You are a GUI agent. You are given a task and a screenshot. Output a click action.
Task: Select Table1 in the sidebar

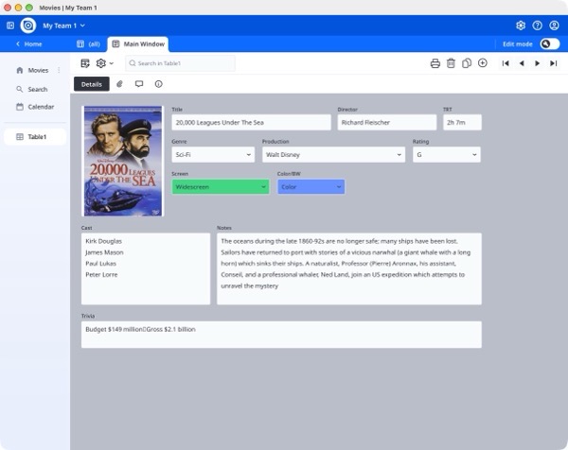35,137
